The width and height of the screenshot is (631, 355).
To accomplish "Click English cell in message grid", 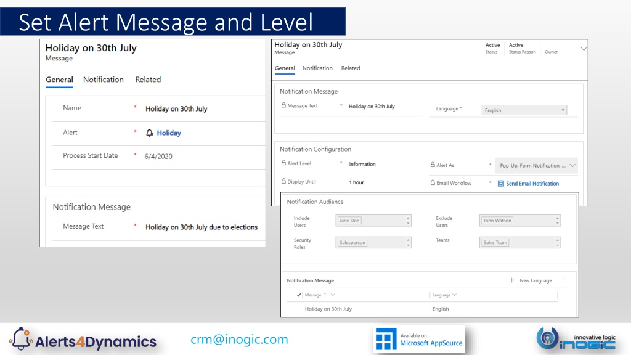I will pyautogui.click(x=440, y=309).
